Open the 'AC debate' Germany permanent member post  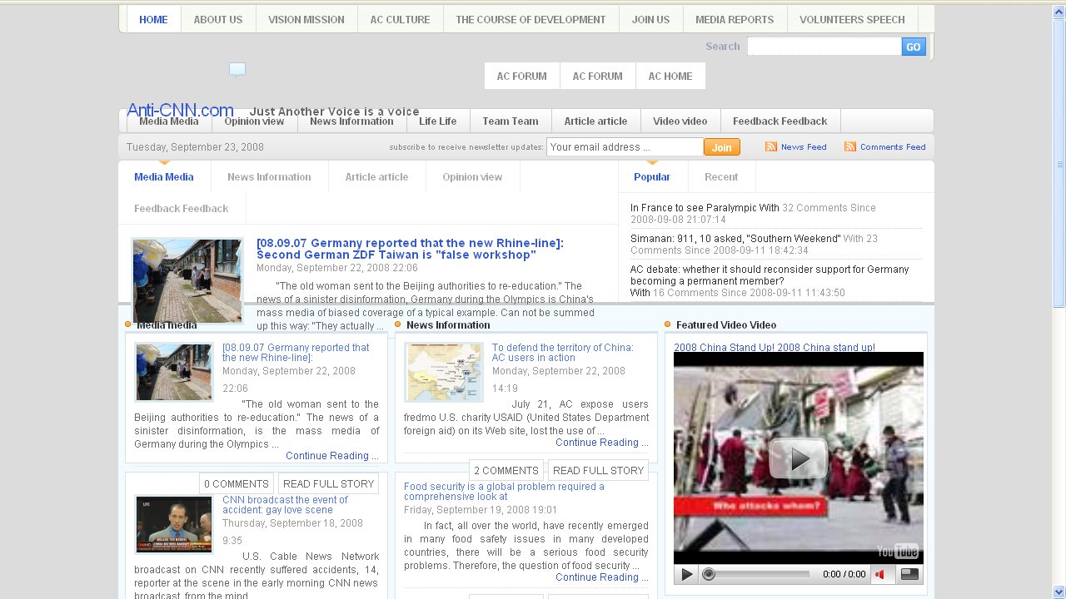click(x=770, y=275)
